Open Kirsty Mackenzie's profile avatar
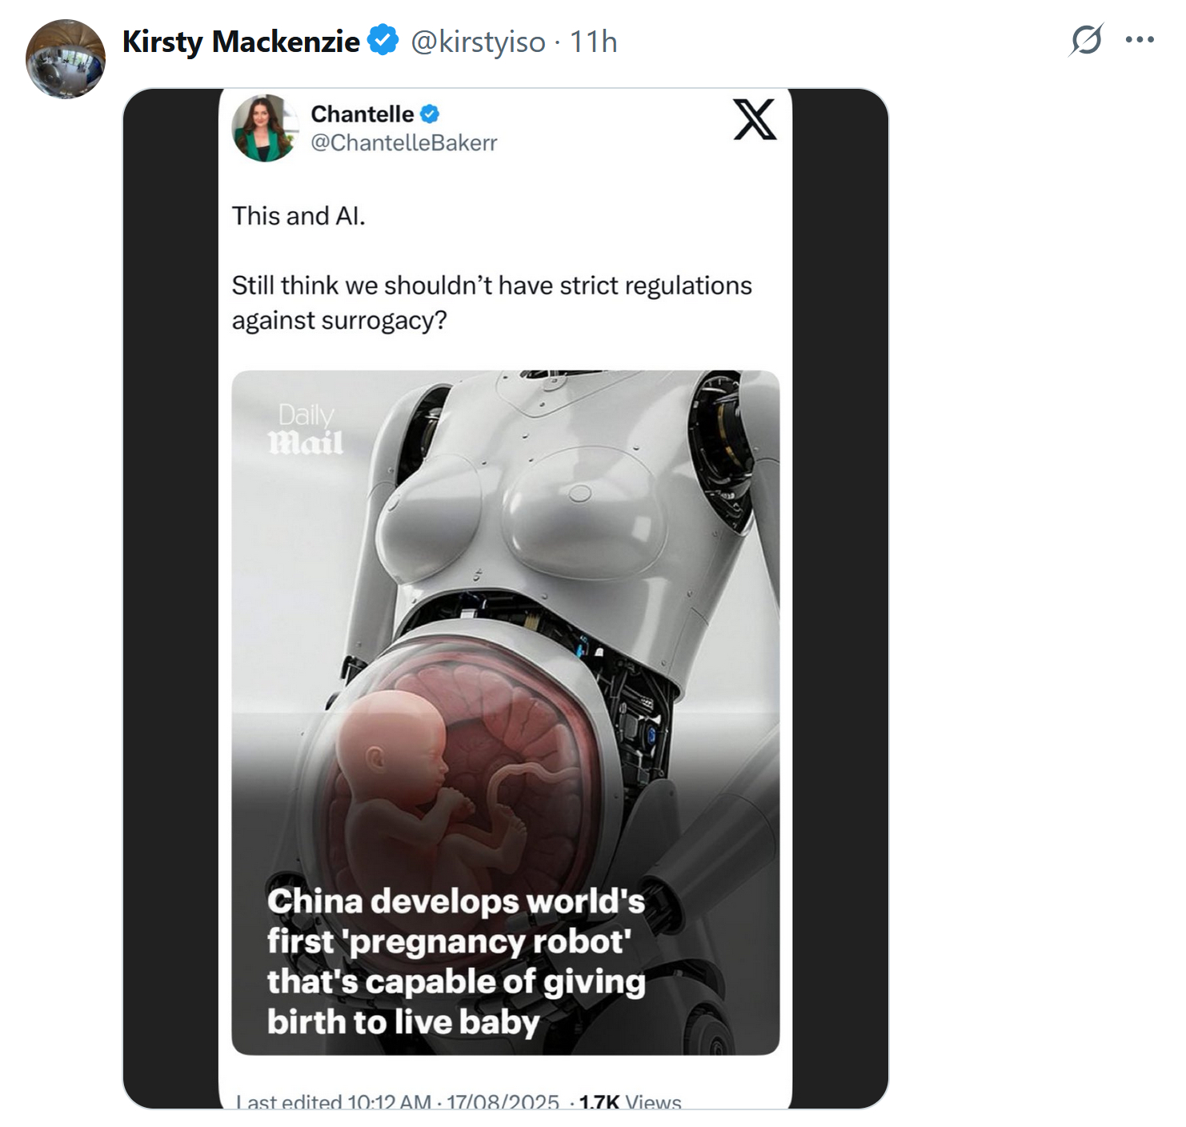The image size is (1186, 1127). tap(66, 60)
